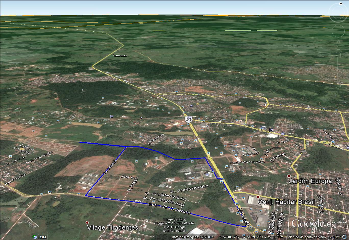Click the Vilage Tiradentes place marker dot

point(87,222)
